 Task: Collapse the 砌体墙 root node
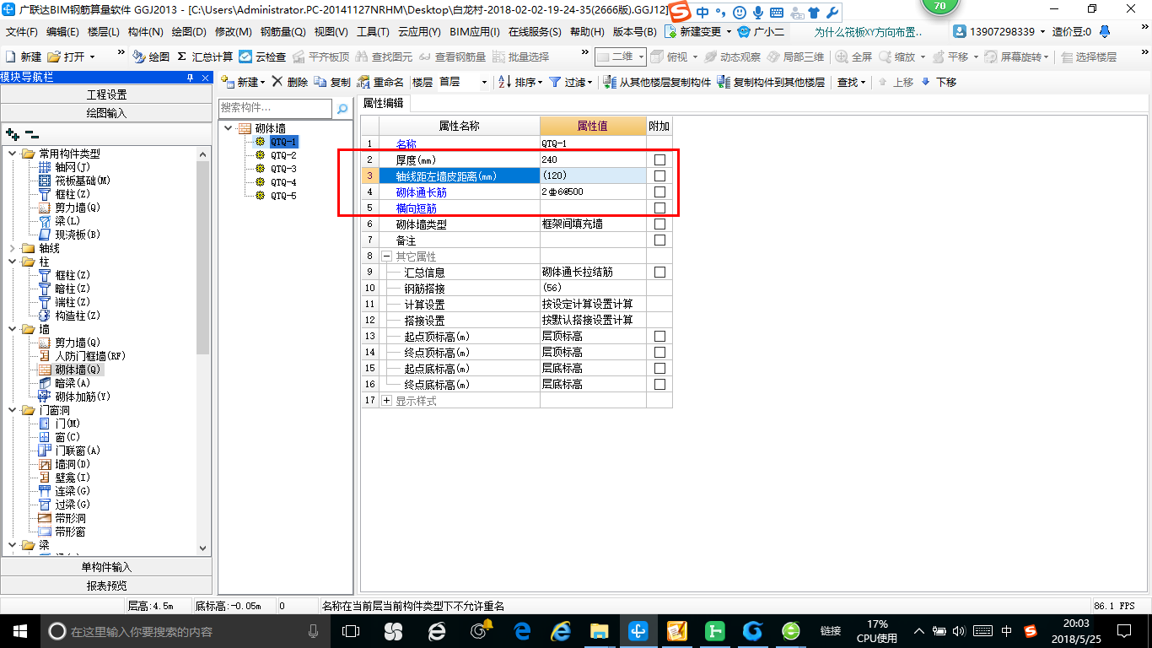(x=228, y=128)
